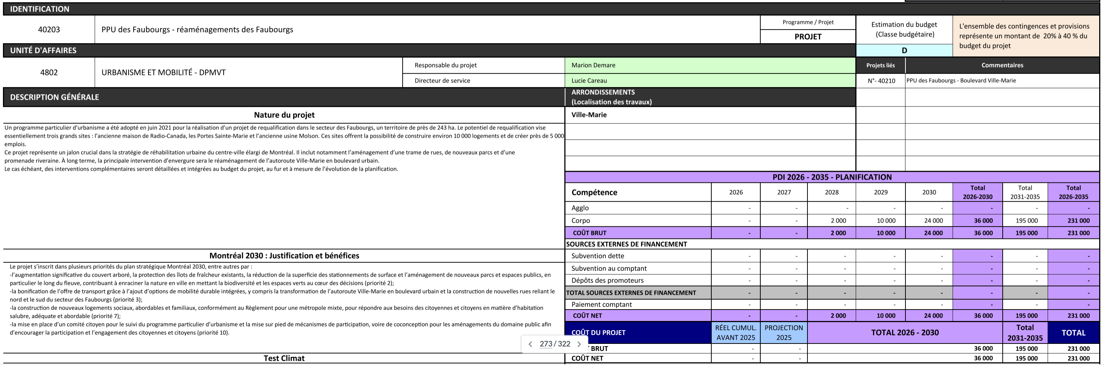This screenshot has height=373, width=1104.
Task: Click the Nature du projet heading
Action: [x=284, y=115]
